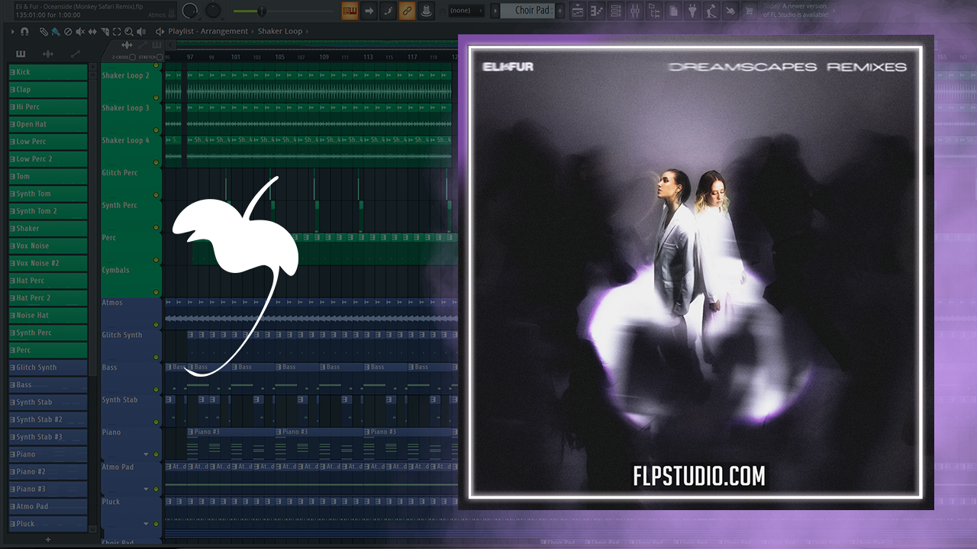Expand arrow after Shaker Loop breadcrumb
977x549 pixels.
click(307, 31)
